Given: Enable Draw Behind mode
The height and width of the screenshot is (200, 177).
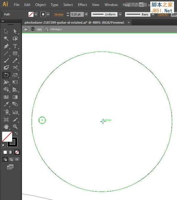Looking at the screenshot, I should 11,159.
